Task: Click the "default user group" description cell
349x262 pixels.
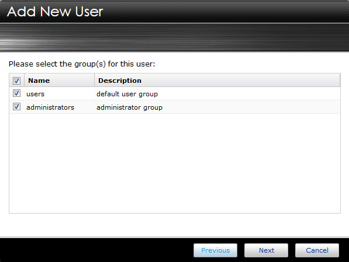Action: point(127,94)
